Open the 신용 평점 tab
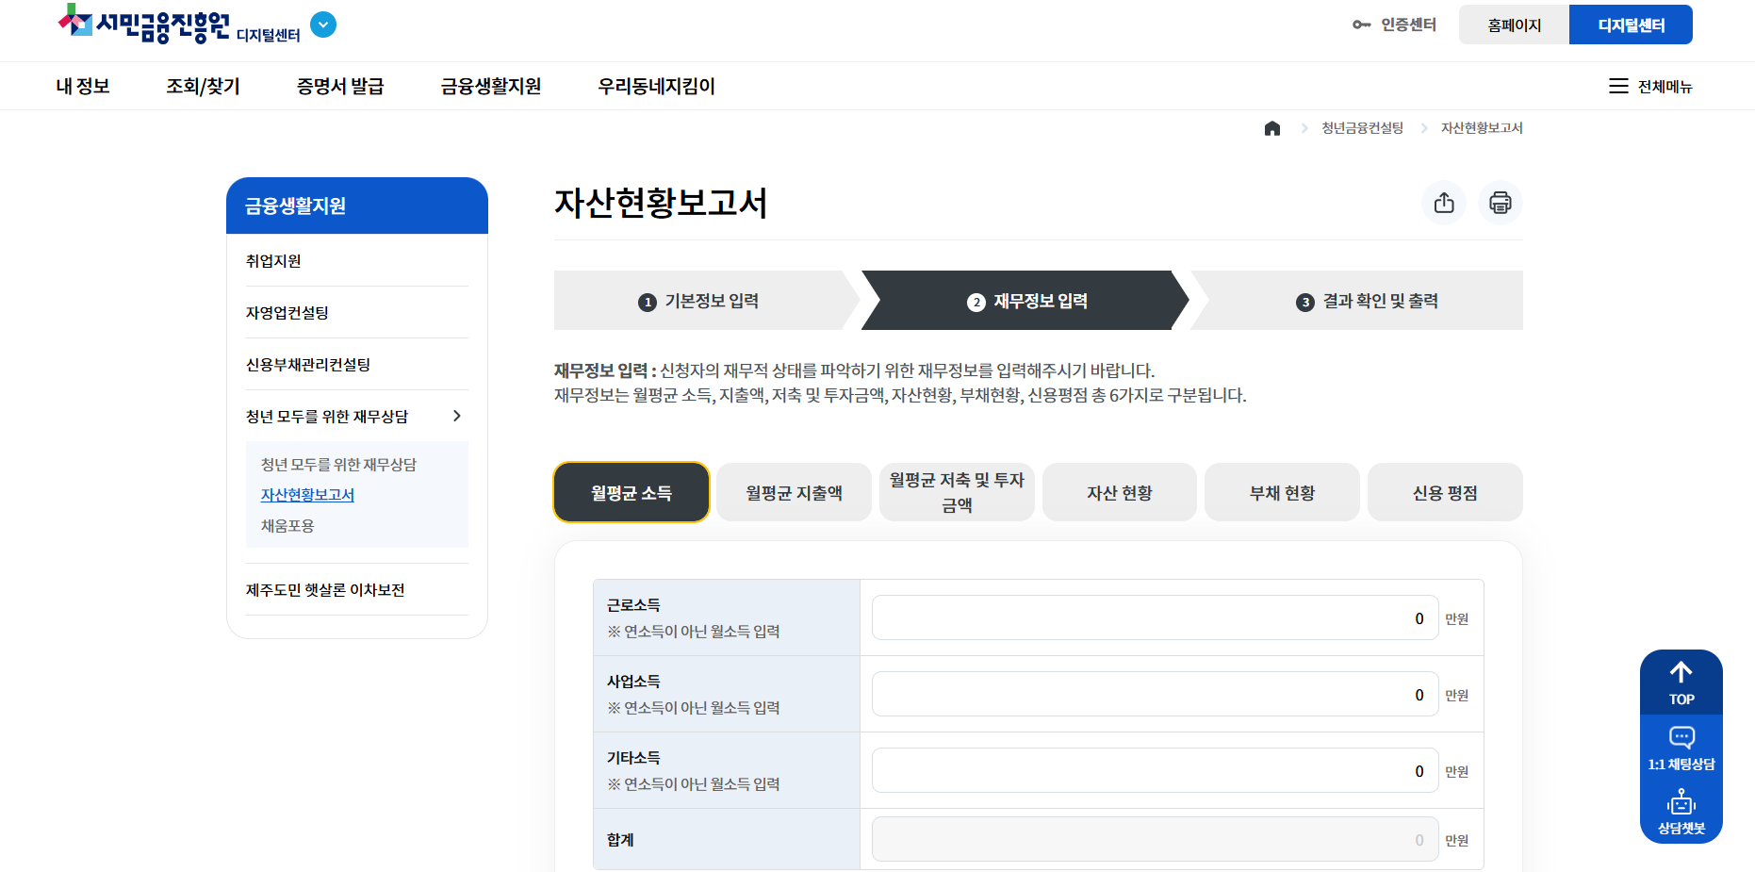1755x872 pixels. coord(1445,491)
